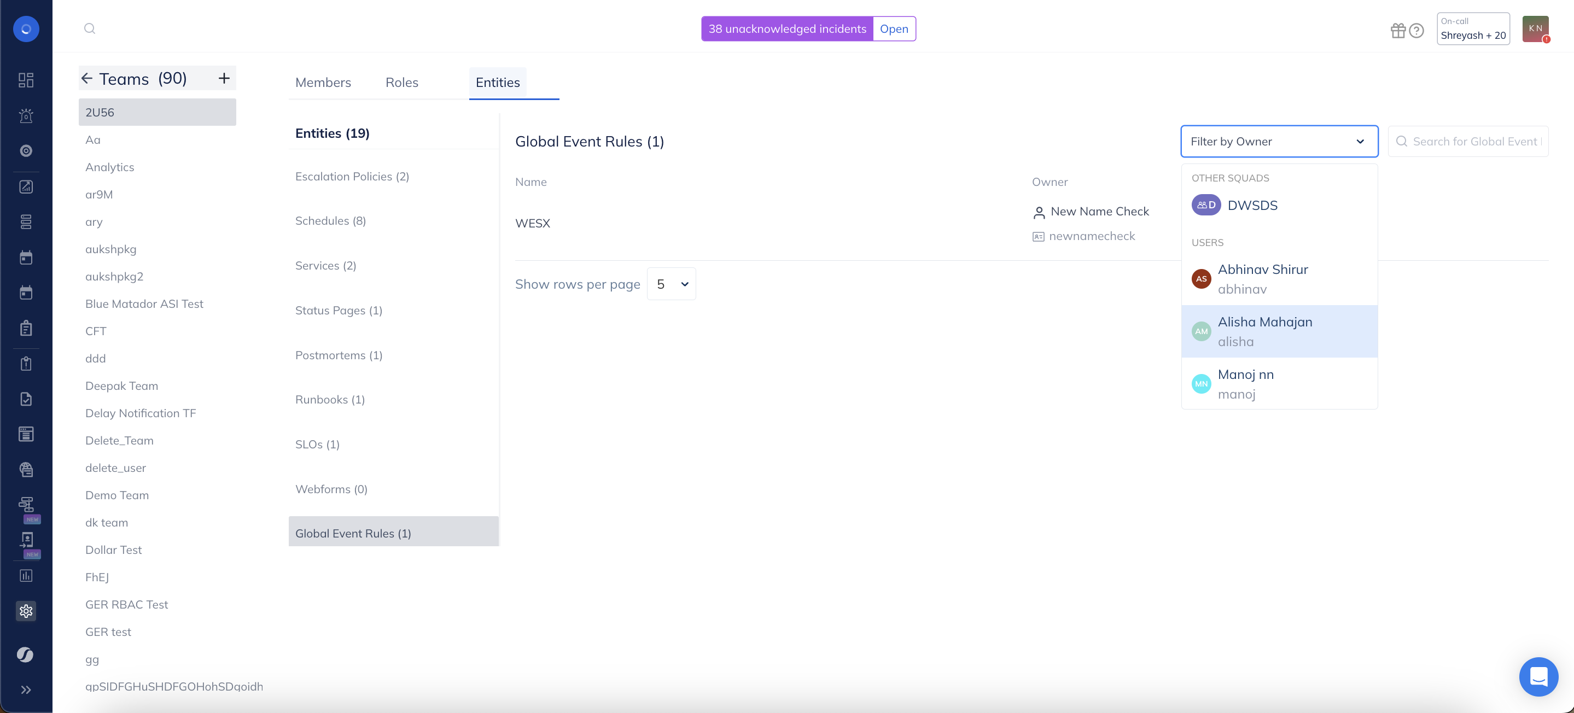Expand the Filter by Owner dropdown

1279,141
